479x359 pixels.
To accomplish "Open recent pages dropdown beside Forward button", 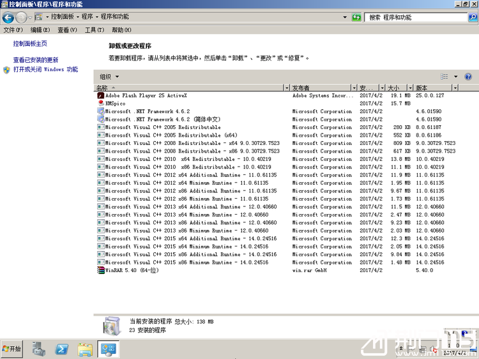I will (x=30, y=18).
